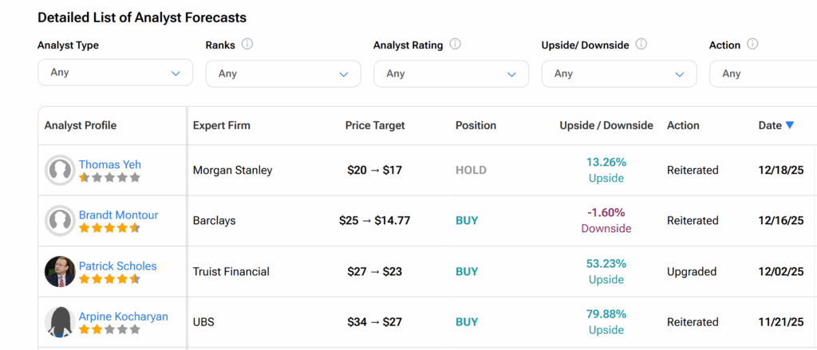817x350 pixels.
Task: Click Arpine Kocharyan's avatar icon
Action: (x=60, y=322)
